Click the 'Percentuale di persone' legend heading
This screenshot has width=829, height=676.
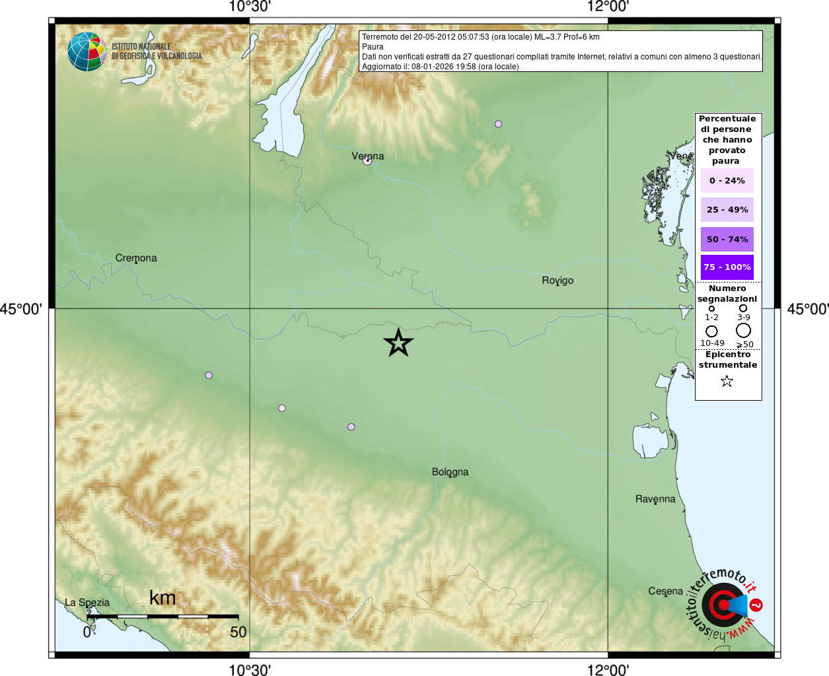coord(727,139)
